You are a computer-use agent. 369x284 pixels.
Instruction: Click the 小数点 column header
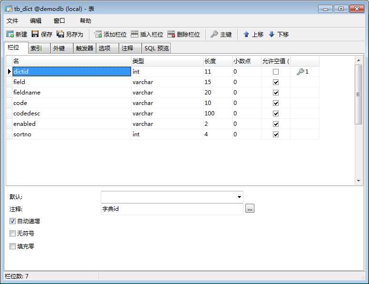[247, 61]
